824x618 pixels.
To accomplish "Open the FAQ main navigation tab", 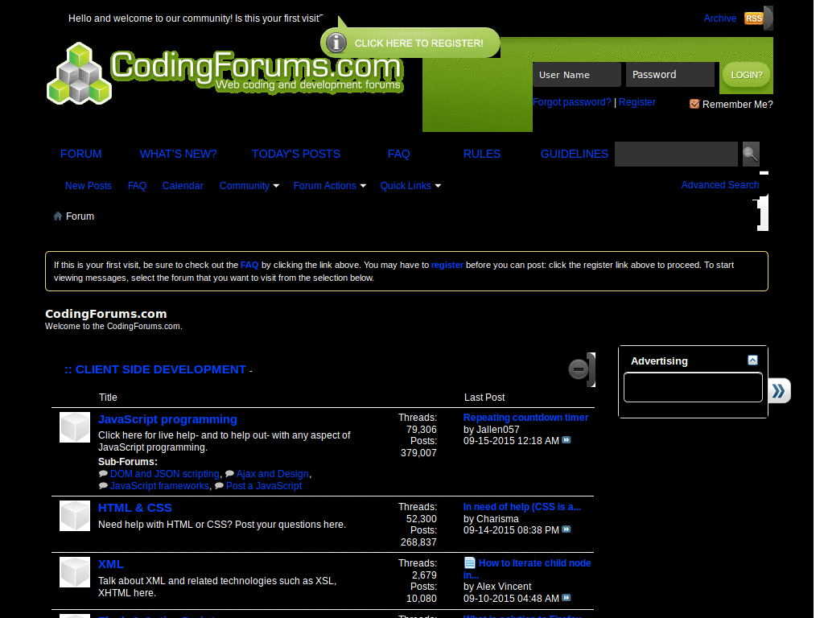I will (399, 154).
